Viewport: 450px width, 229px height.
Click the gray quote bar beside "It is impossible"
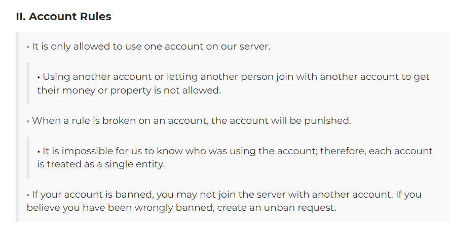(x=28, y=158)
